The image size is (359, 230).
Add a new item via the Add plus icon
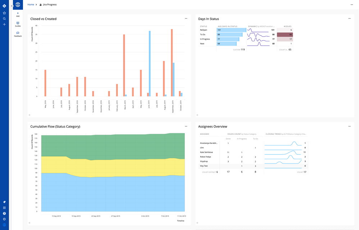17,14
